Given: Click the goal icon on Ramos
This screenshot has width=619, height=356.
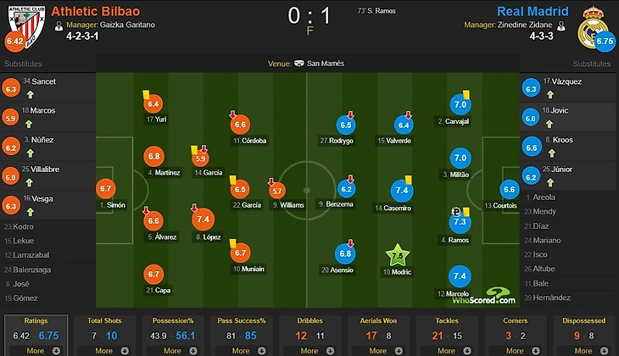Looking at the screenshot, I should [455, 212].
